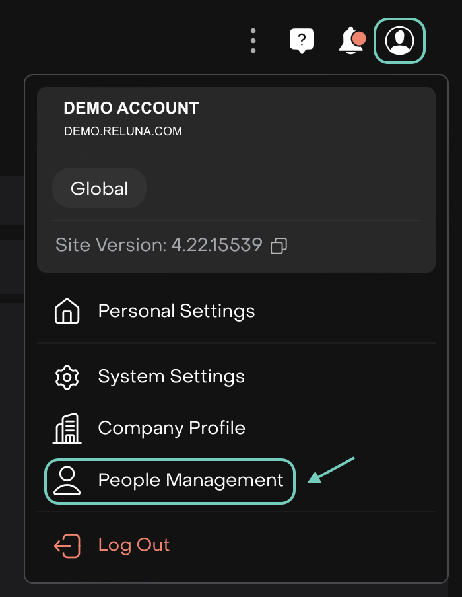This screenshot has height=597, width=462.
Task: Choose People Management in the menu
Action: point(191,480)
